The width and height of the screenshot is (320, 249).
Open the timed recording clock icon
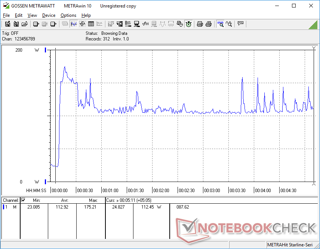[x=179, y=24]
